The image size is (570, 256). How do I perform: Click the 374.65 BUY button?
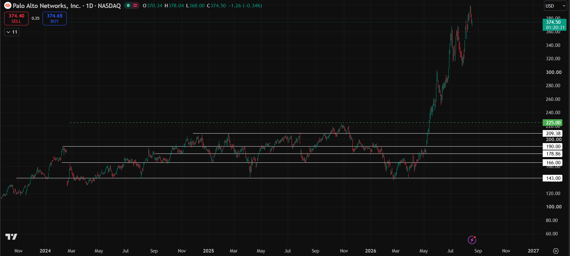click(55, 18)
